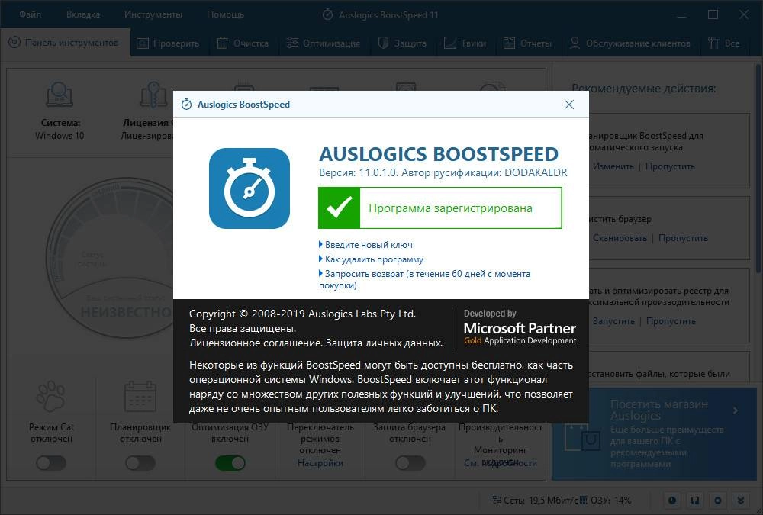Switch to the Обслуживание клиентов tab
The height and width of the screenshot is (515, 763).
tap(630, 43)
